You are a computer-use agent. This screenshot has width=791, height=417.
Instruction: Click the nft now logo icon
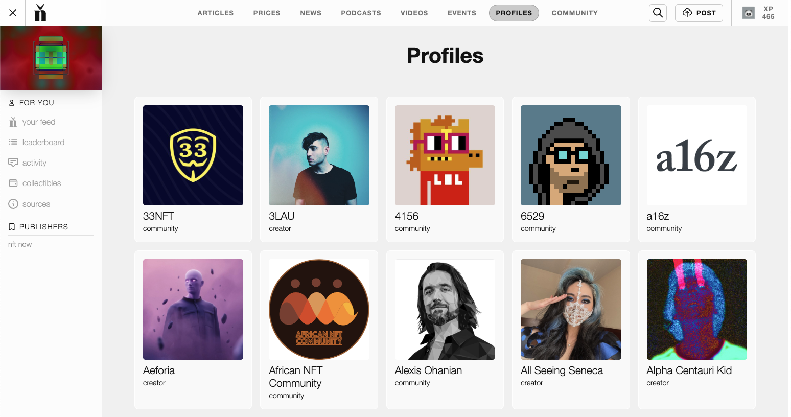[40, 13]
